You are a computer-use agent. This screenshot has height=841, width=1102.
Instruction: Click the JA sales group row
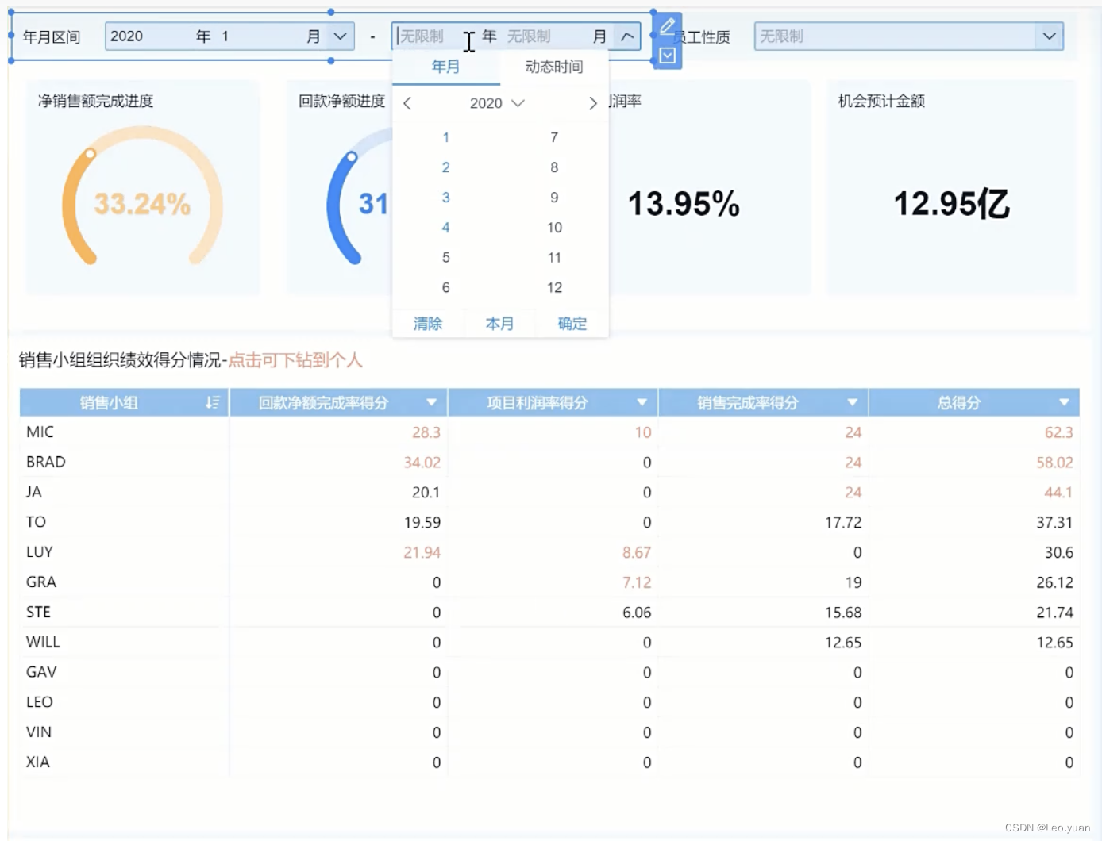coord(549,493)
